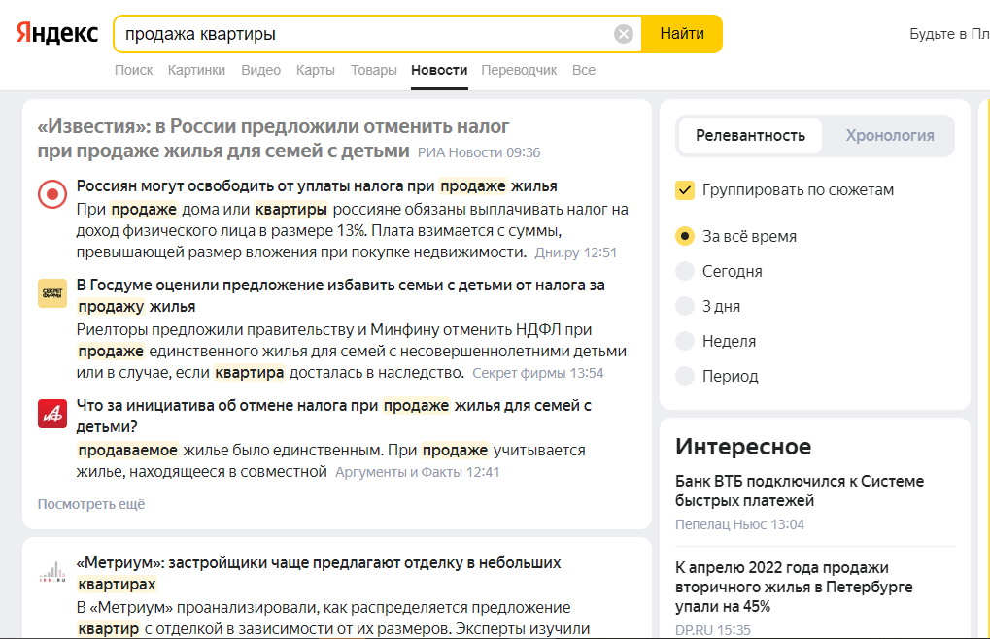
Task: Click the Yandex logo
Action: point(57,34)
